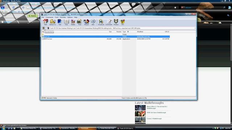This screenshot has width=232, height=130.
Task: Bookmark page with the star icon
Action: [x=175, y=8]
